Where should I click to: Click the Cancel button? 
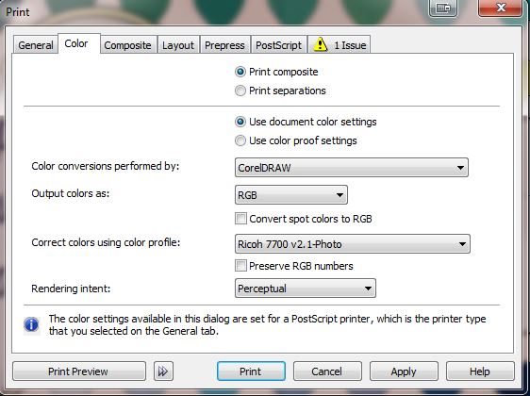point(327,371)
